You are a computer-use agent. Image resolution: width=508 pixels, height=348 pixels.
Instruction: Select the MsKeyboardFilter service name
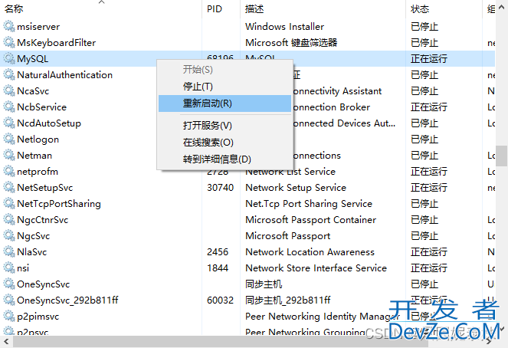[x=57, y=43]
